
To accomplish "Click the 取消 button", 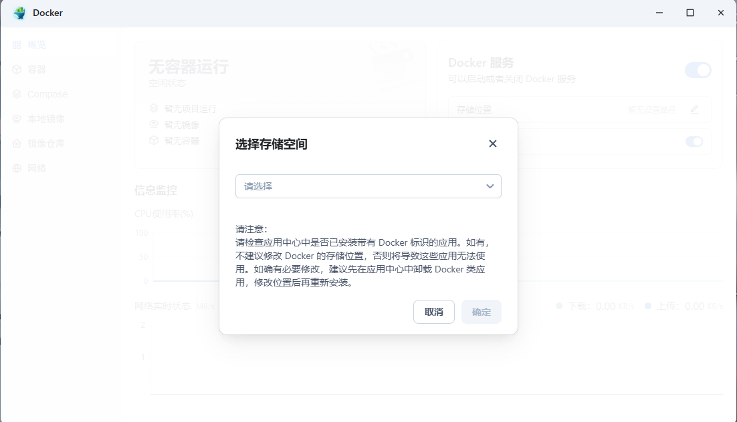I will pos(434,312).
